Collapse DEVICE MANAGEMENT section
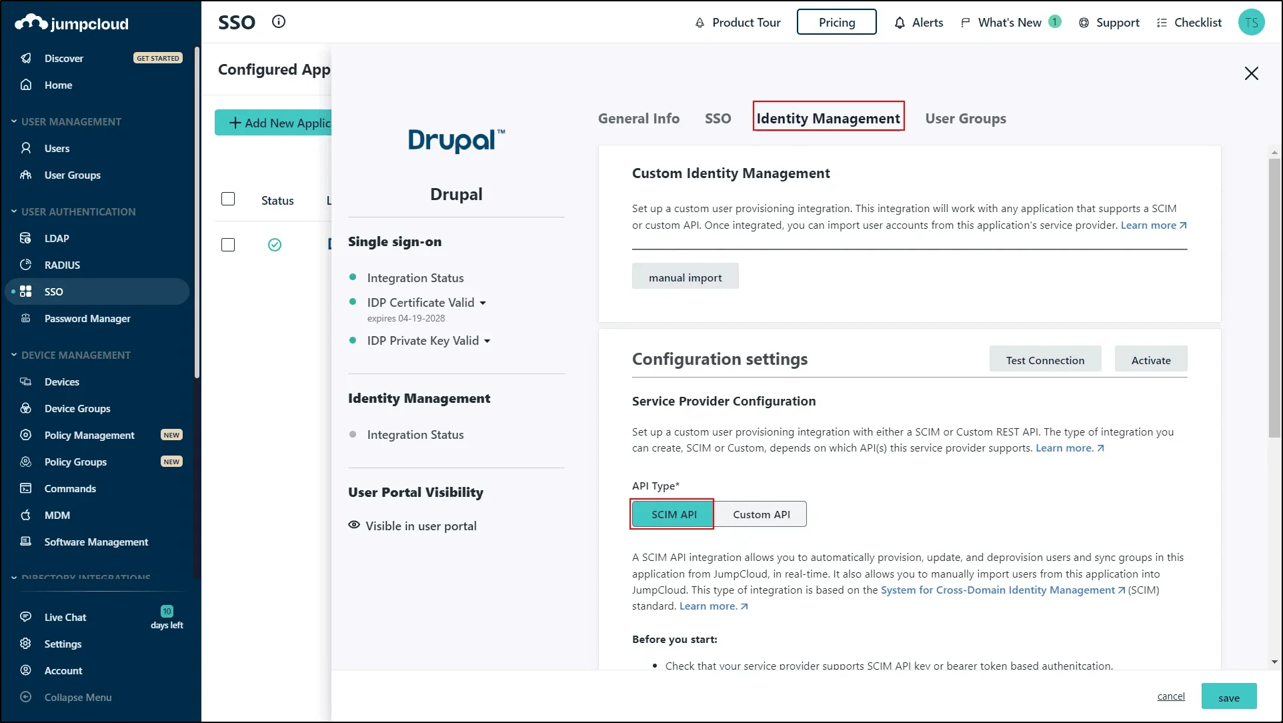Image resolution: width=1283 pixels, height=723 pixels. pos(14,355)
